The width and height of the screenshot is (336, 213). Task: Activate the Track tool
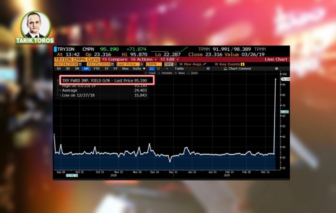[151, 73]
